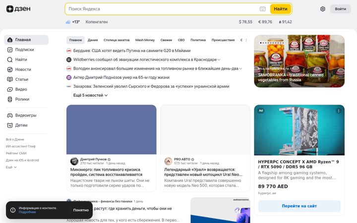Click carousel dots on SAMOBRANKA banner

pyautogui.click(x=272, y=43)
